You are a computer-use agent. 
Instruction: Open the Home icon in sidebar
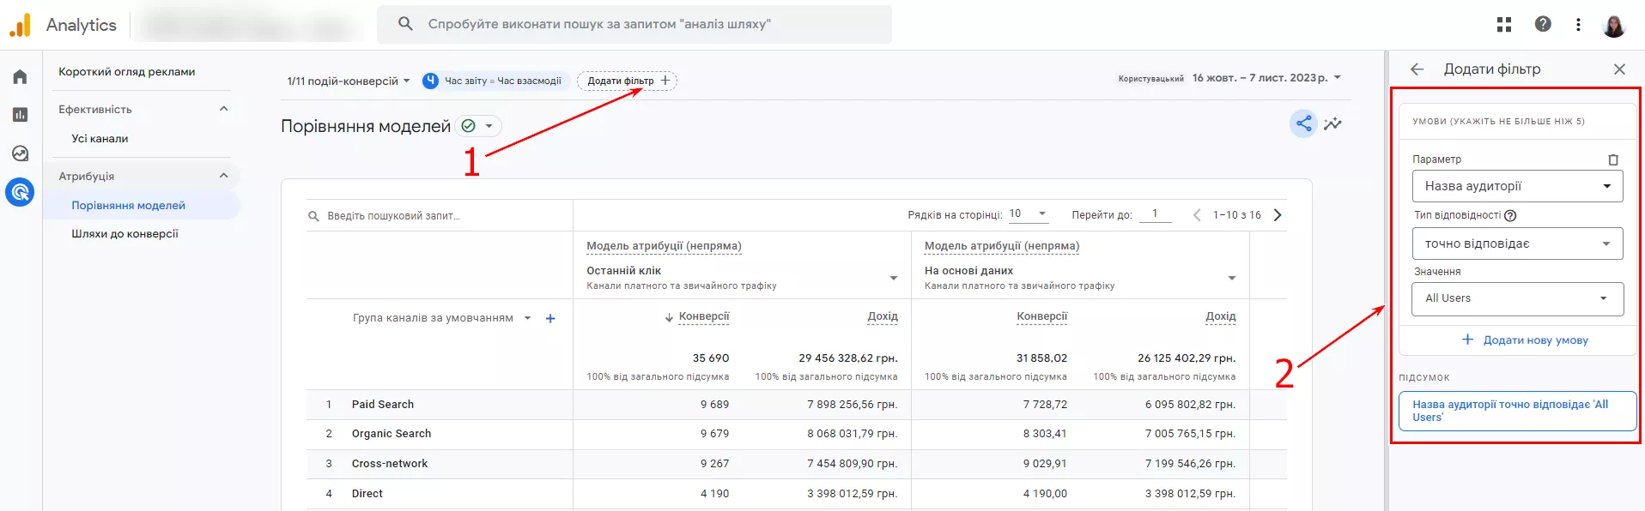[x=20, y=77]
